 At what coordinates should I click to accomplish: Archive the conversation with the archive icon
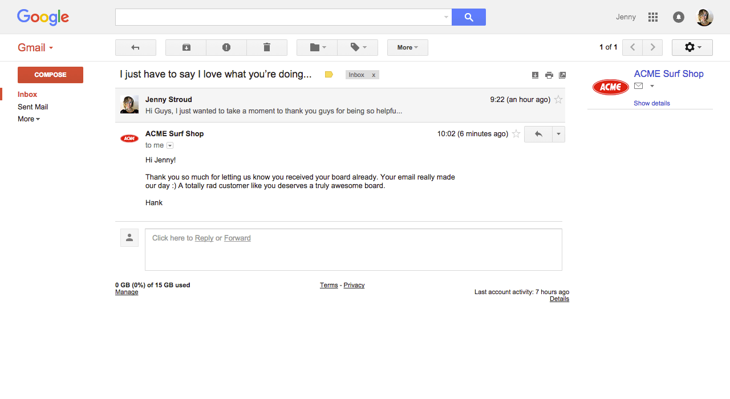[186, 47]
